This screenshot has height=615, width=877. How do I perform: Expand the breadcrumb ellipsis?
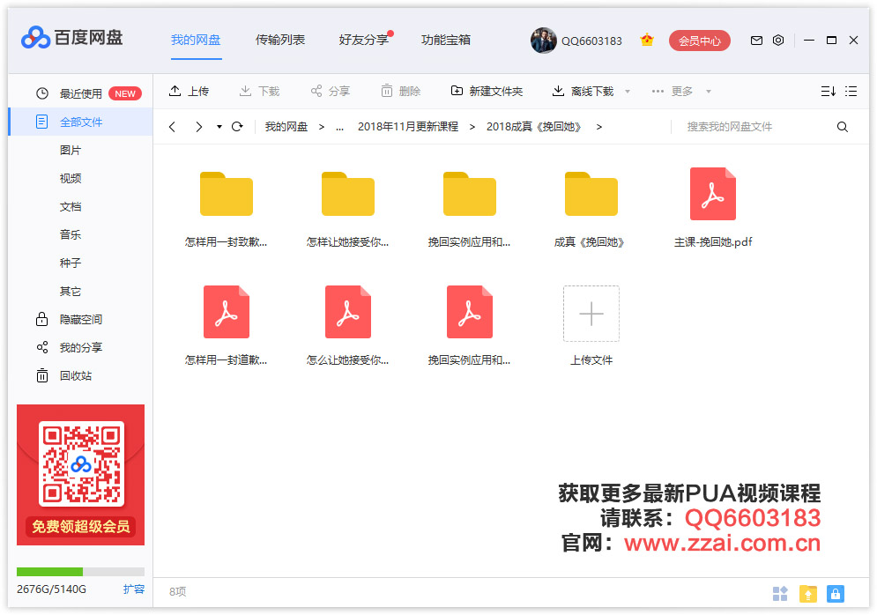tap(339, 127)
